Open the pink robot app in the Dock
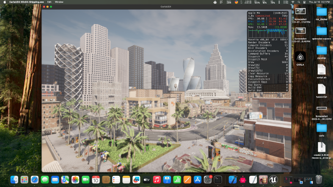This screenshot has height=187, width=333. pos(243,180)
